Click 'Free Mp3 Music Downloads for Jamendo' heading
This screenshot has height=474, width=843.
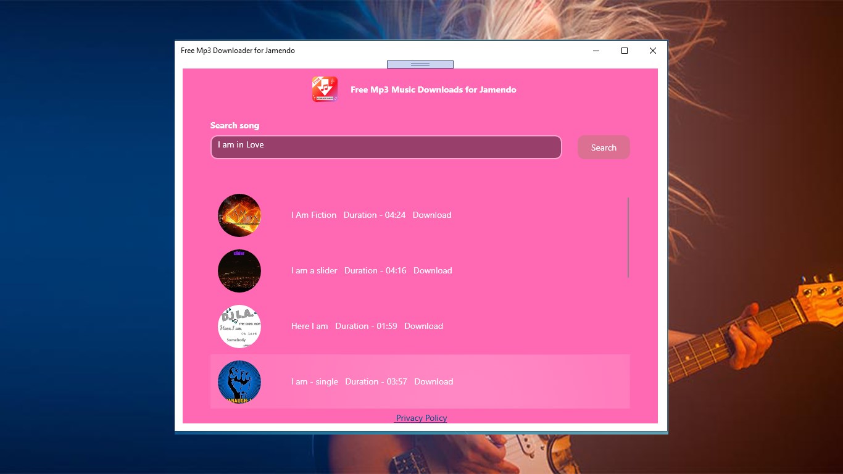[x=433, y=89]
